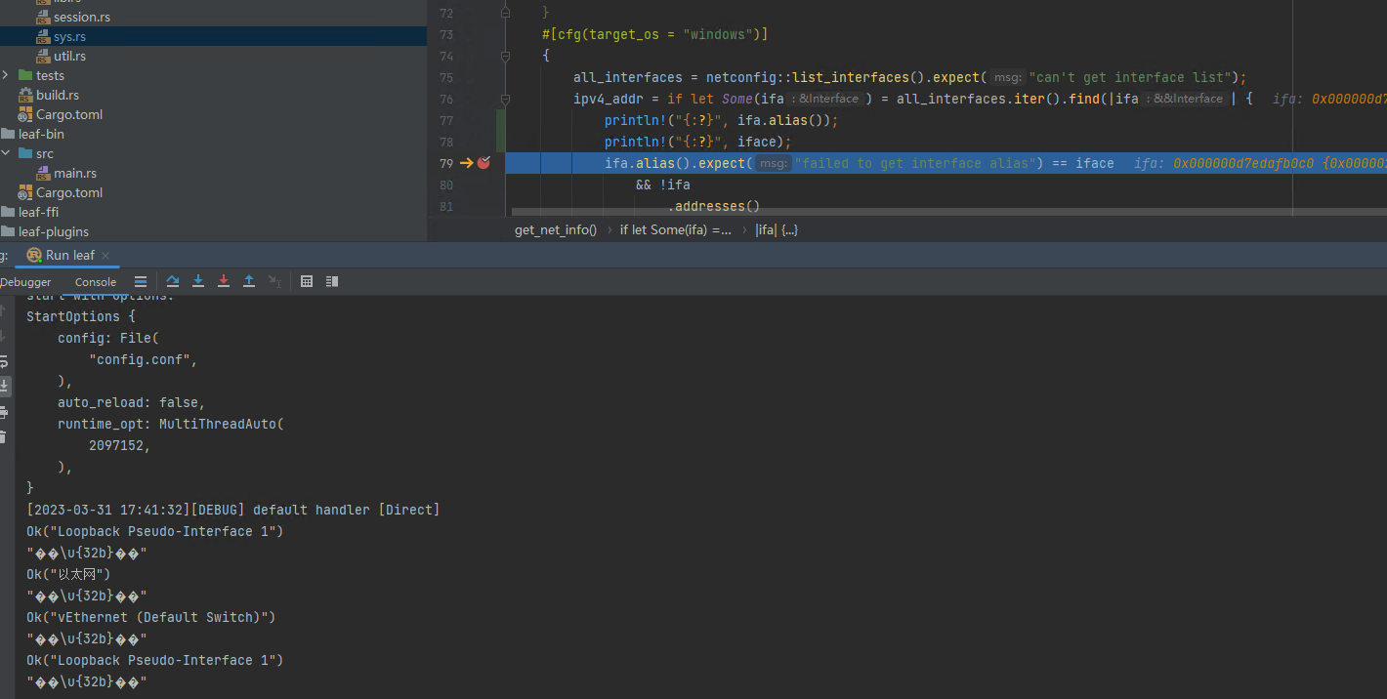Toggle code fold marker at line 72
Viewport: 1387px width, 699px height.
pyautogui.click(x=505, y=13)
